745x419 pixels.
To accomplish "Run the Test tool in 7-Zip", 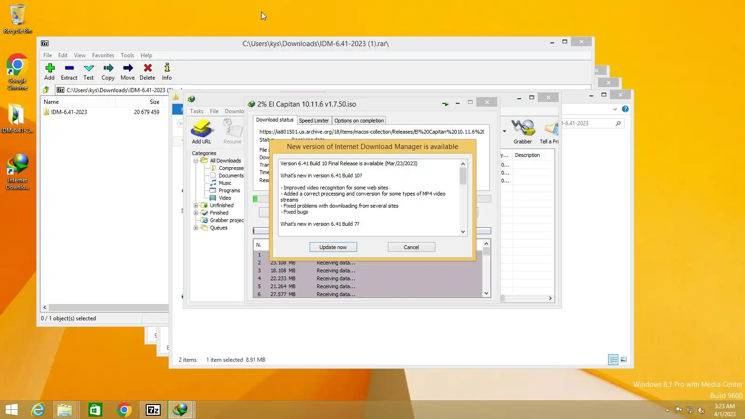I will tap(88, 72).
